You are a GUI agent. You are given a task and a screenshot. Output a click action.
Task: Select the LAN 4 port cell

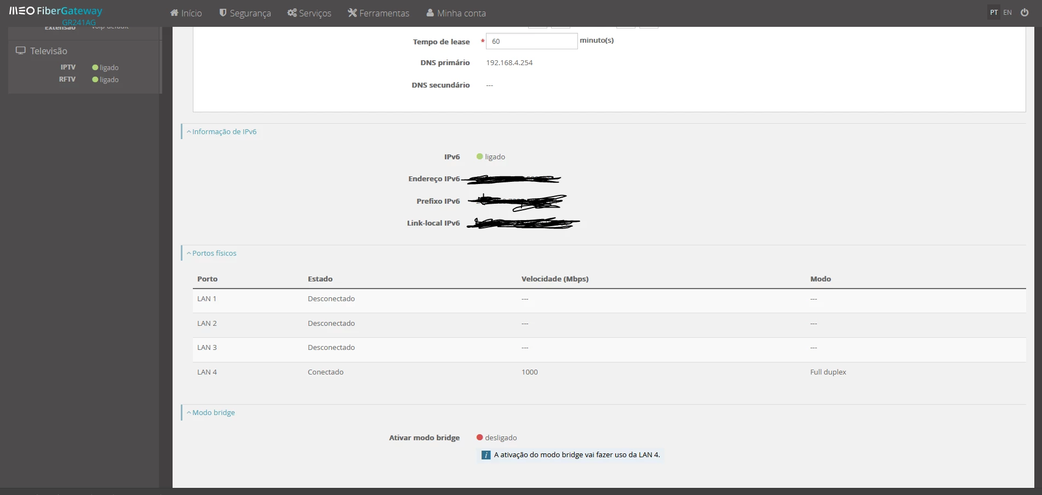tap(207, 372)
